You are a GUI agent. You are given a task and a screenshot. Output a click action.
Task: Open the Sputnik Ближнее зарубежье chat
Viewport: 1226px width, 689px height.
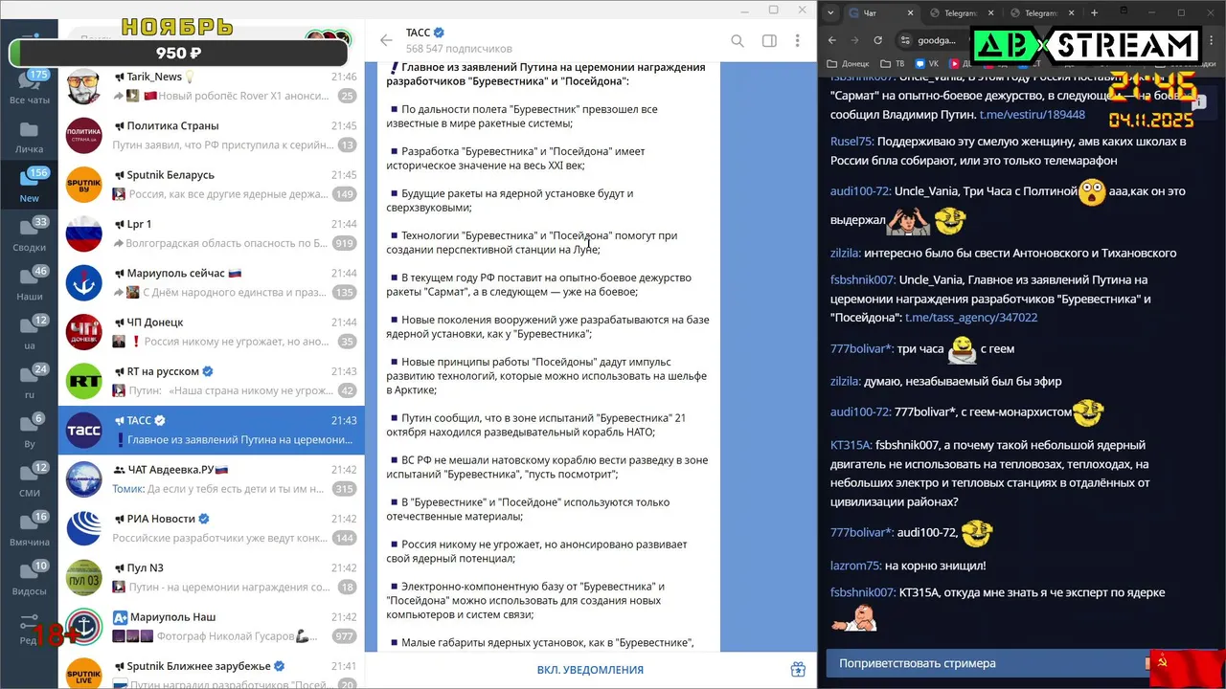212,670
